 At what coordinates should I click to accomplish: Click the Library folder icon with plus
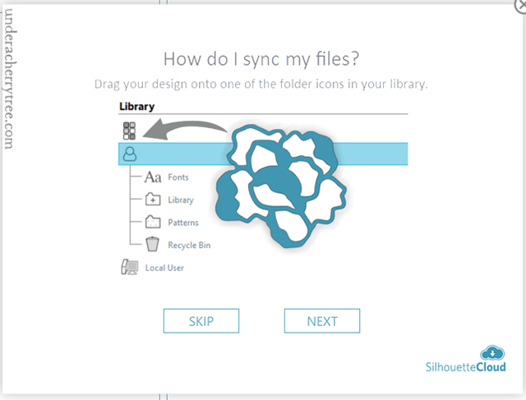[x=153, y=199]
